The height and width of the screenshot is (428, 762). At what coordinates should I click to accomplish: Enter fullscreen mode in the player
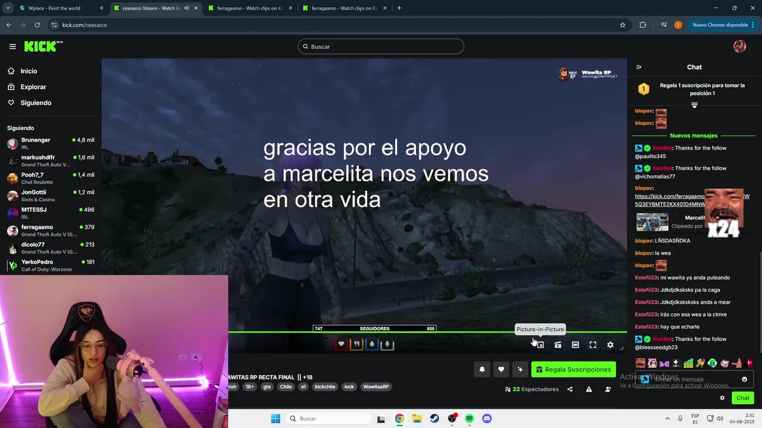point(593,345)
